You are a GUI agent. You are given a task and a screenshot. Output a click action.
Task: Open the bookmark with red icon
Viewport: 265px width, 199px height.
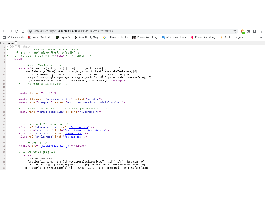[39, 38]
